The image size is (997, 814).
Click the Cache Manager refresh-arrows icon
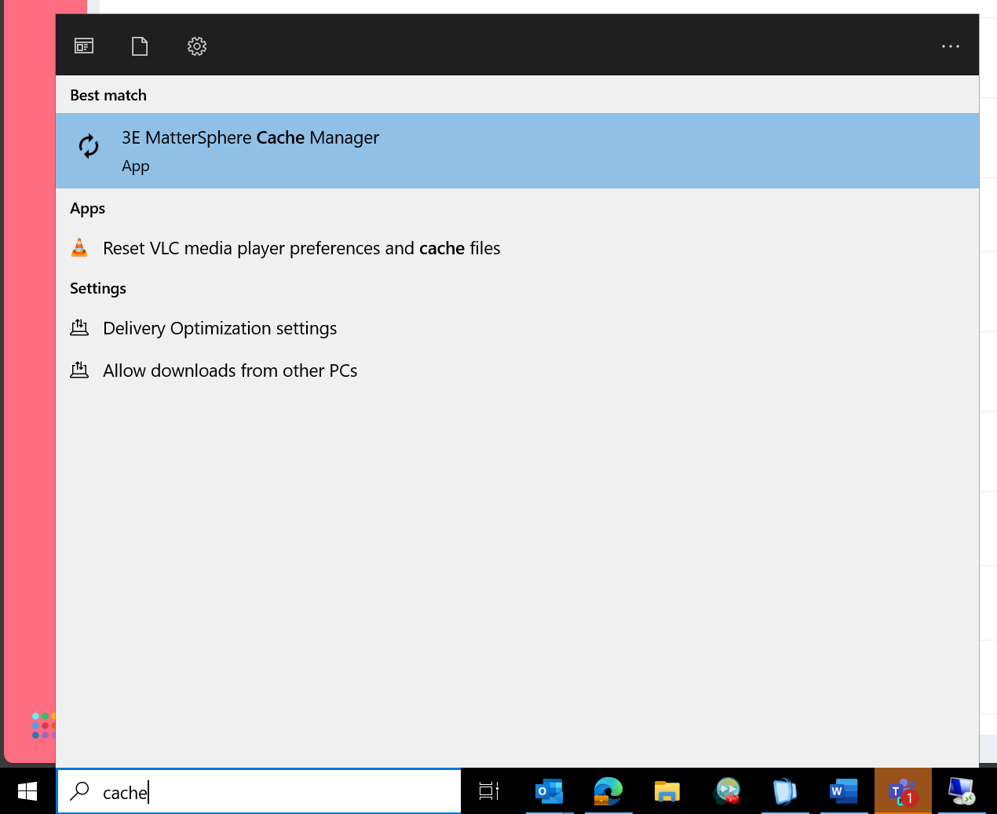coord(89,146)
